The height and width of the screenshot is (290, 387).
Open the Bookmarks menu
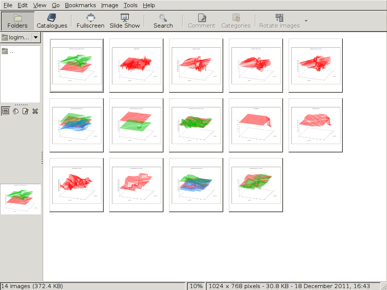[80, 5]
